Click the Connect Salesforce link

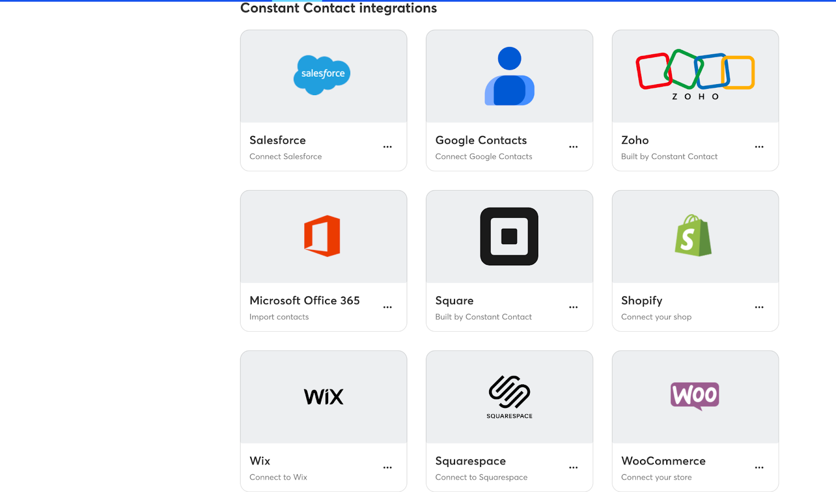click(x=285, y=156)
